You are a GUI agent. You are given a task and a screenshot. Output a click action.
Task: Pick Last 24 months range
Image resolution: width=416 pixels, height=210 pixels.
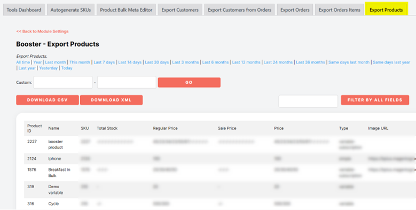278,62
